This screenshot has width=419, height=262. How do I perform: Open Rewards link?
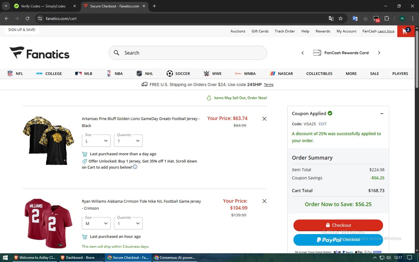click(323, 31)
